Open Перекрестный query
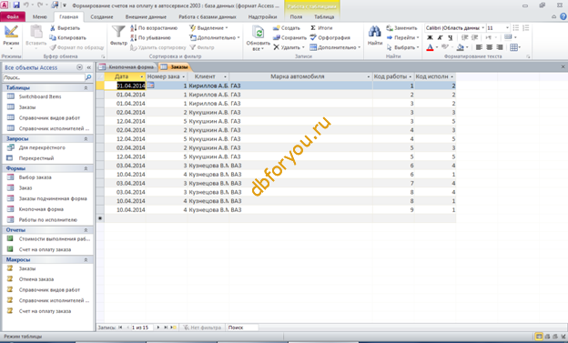Viewport: 568px width, 343px height. [x=36, y=158]
